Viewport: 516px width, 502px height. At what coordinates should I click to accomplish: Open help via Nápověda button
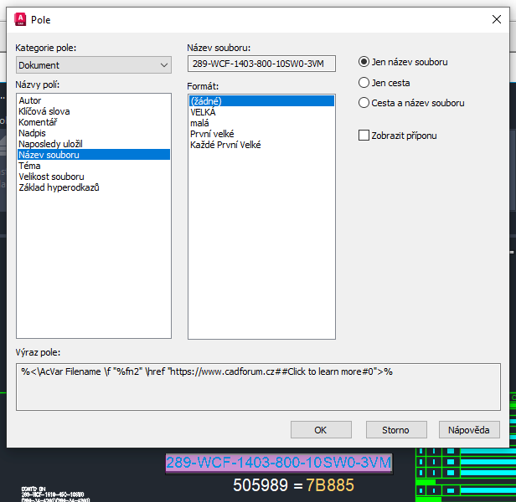click(469, 430)
